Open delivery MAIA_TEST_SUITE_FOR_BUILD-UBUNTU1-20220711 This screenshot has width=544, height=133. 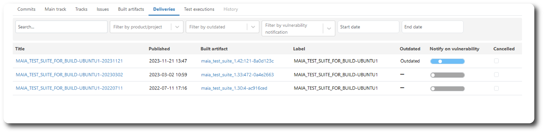pos(69,88)
